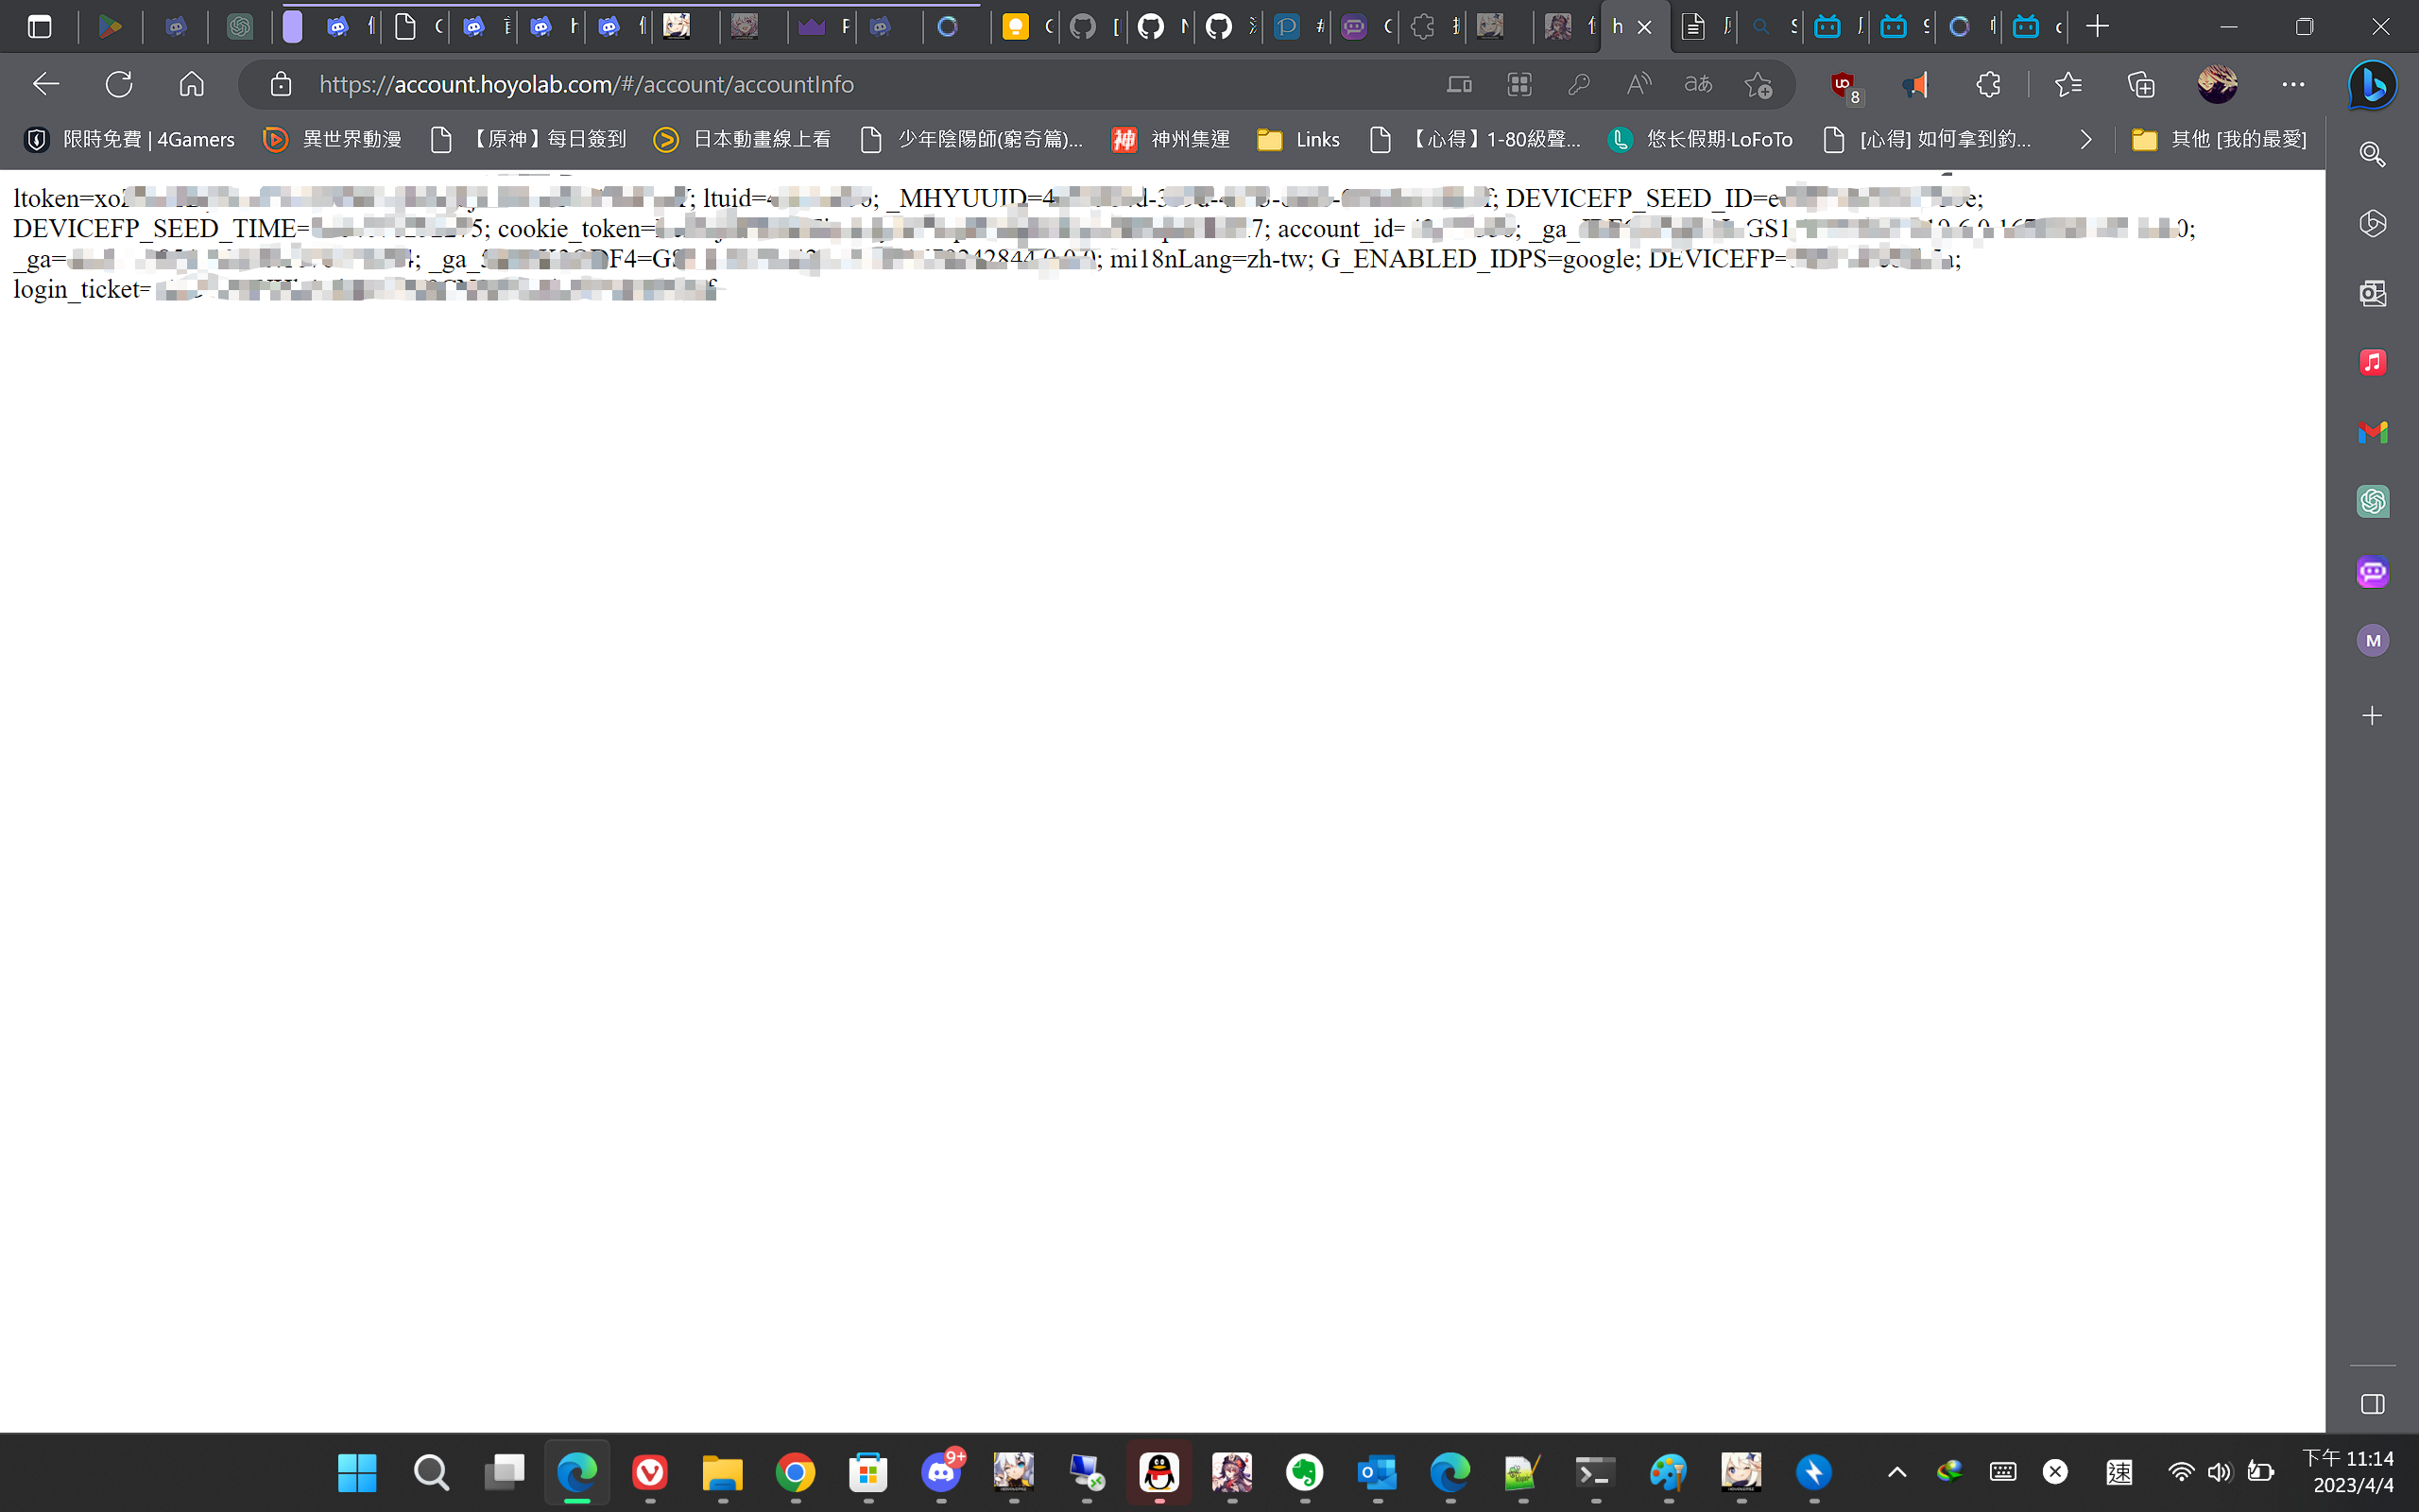Toggle Read aloud on the page

click(x=1638, y=84)
